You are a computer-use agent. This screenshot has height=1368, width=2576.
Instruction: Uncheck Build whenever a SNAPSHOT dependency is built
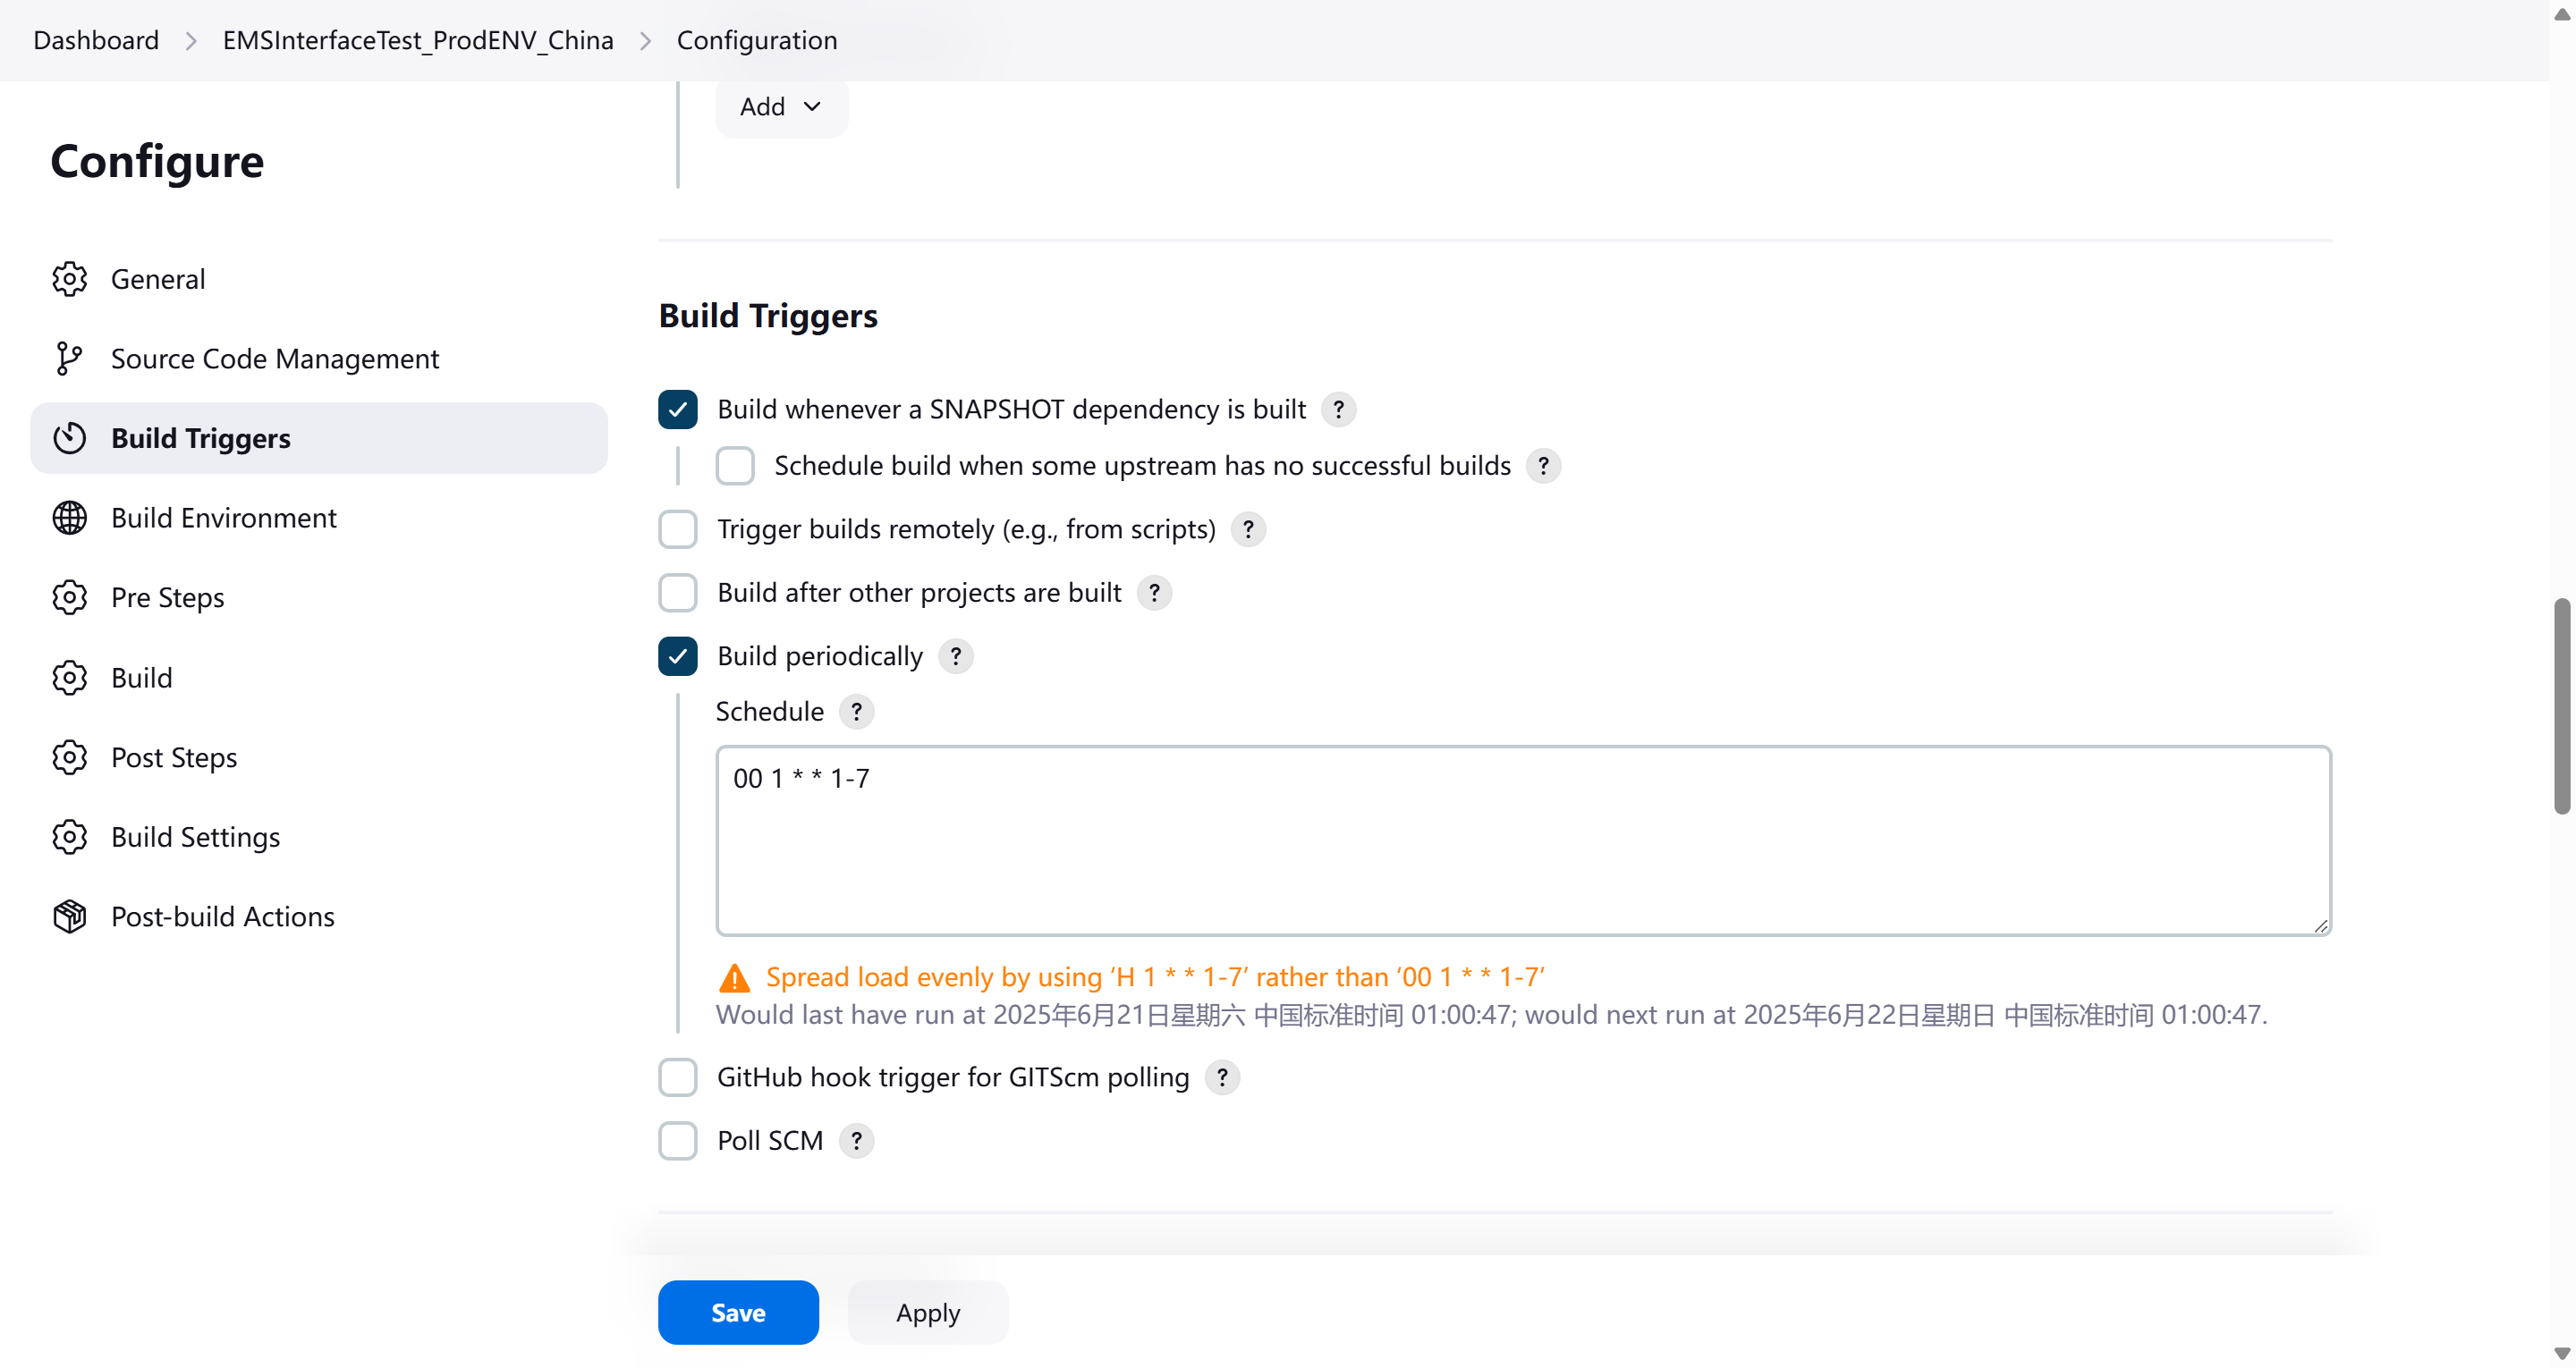coord(677,409)
